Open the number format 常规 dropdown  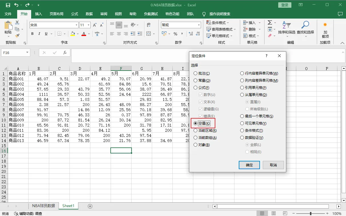coord(199,25)
